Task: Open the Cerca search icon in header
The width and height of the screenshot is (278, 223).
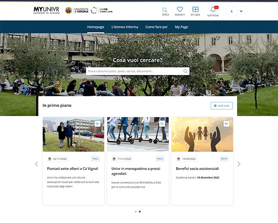Action: click(165, 11)
